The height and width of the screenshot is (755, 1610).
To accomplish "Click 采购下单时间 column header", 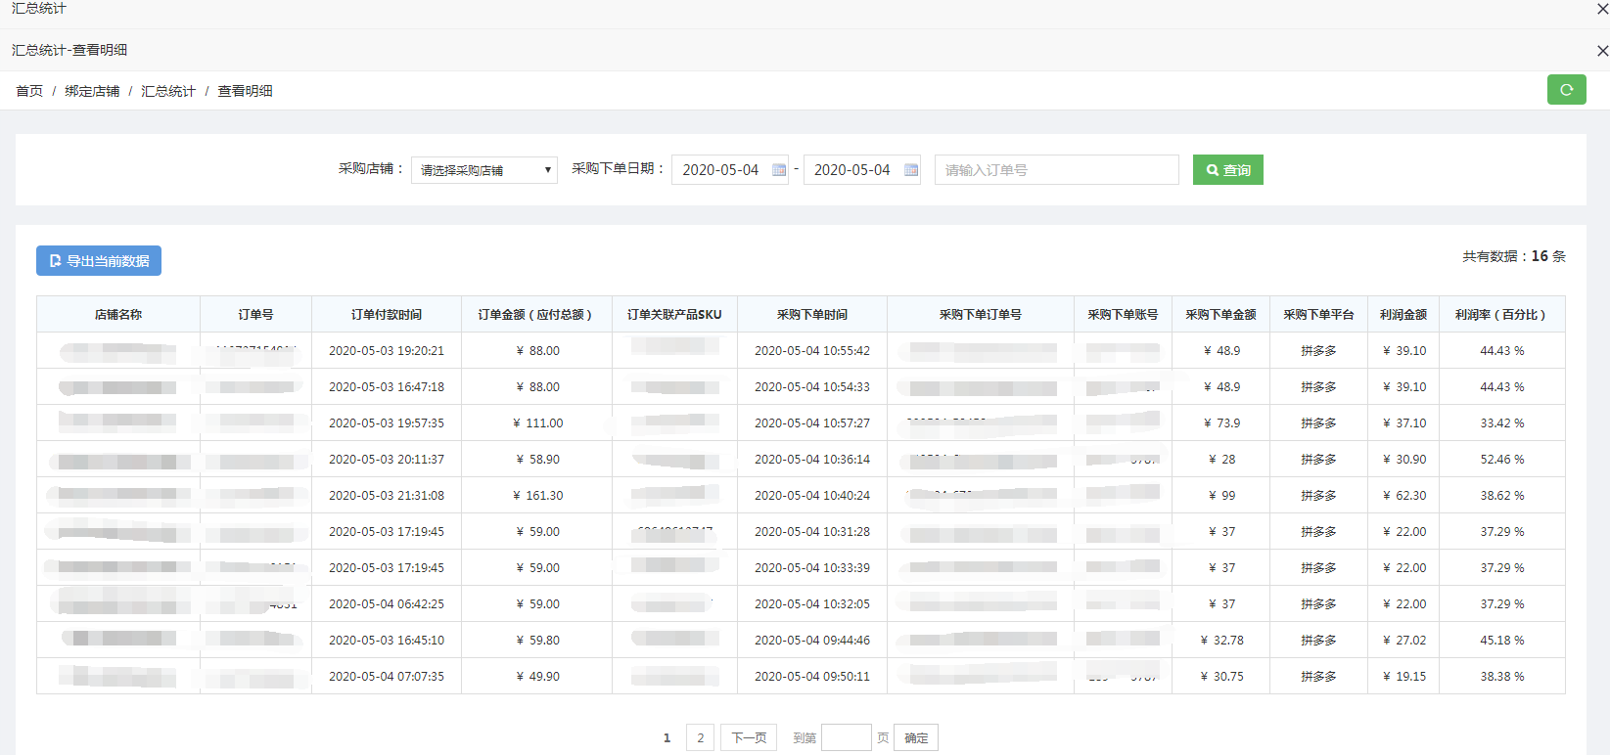I will (x=812, y=315).
